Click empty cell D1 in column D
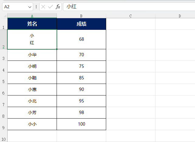The image size is (195, 142). click(175, 24)
